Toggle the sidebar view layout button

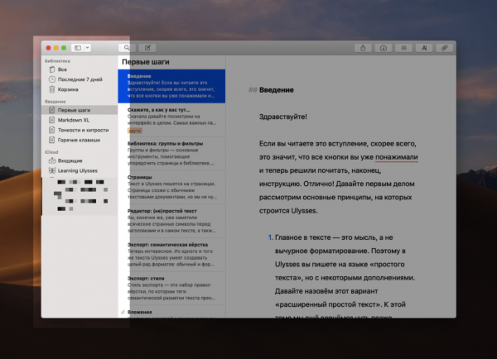click(78, 48)
